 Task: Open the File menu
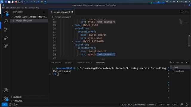coord(3,8)
